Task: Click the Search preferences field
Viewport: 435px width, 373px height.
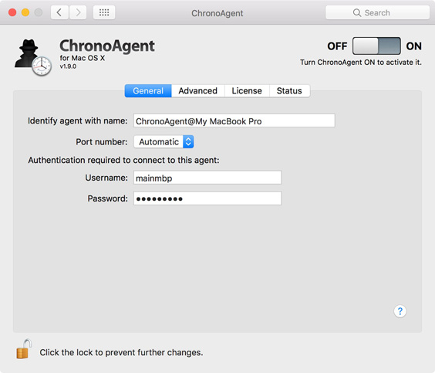Action: pos(377,13)
